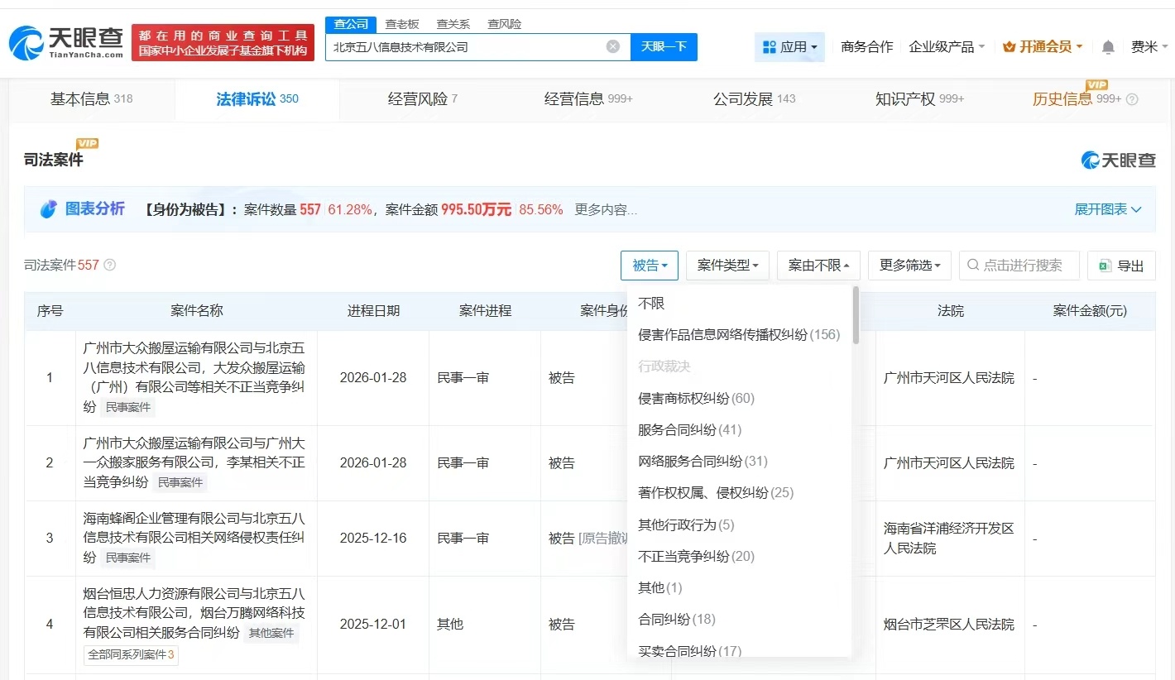Expand the 被告 identity filter
1175x680 pixels.
tap(650, 266)
